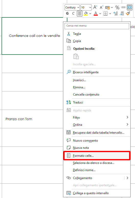Screen dimensions: 135x198
Task: Decrease font size in mini toolbar
Action: [101, 7]
